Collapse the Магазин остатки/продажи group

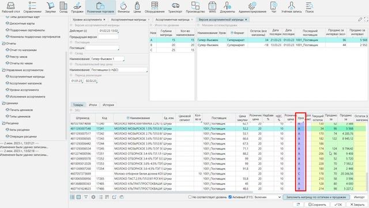(198, 25)
